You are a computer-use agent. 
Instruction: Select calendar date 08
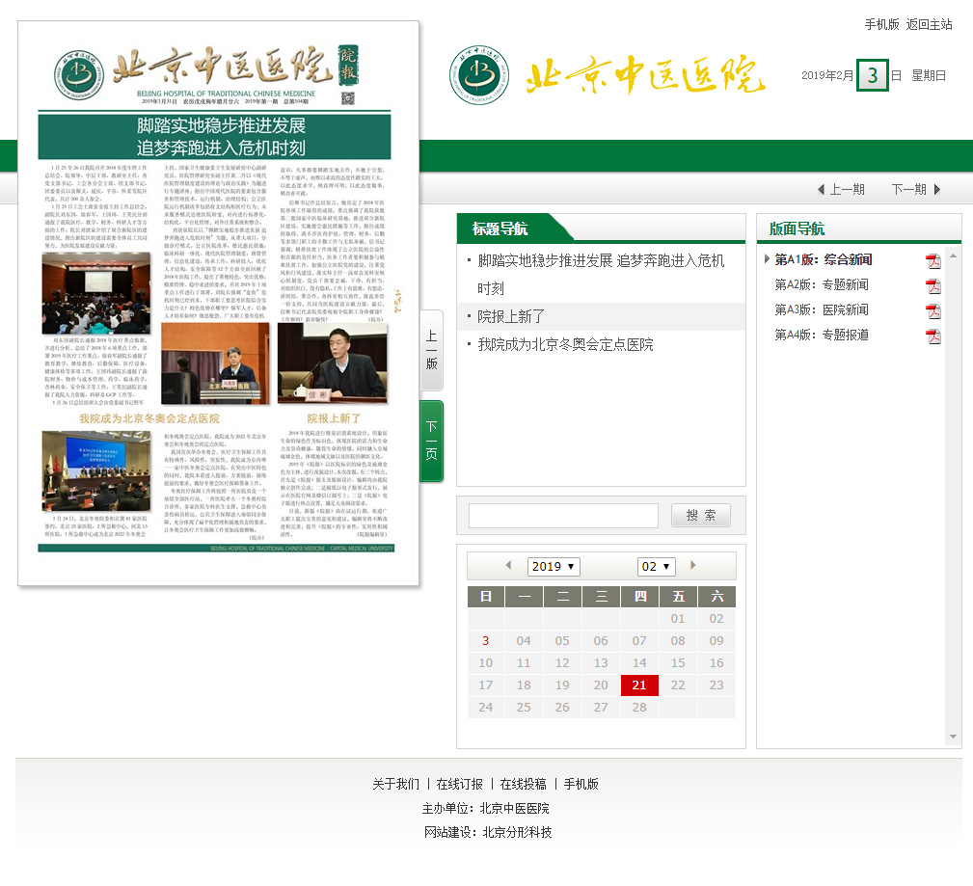click(678, 641)
